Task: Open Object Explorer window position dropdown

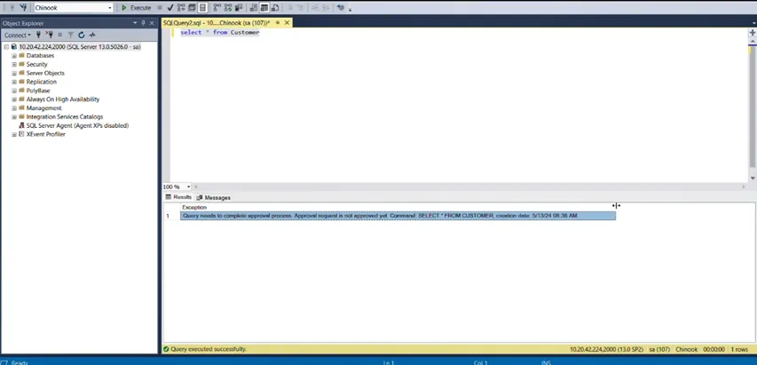Action: (135, 23)
